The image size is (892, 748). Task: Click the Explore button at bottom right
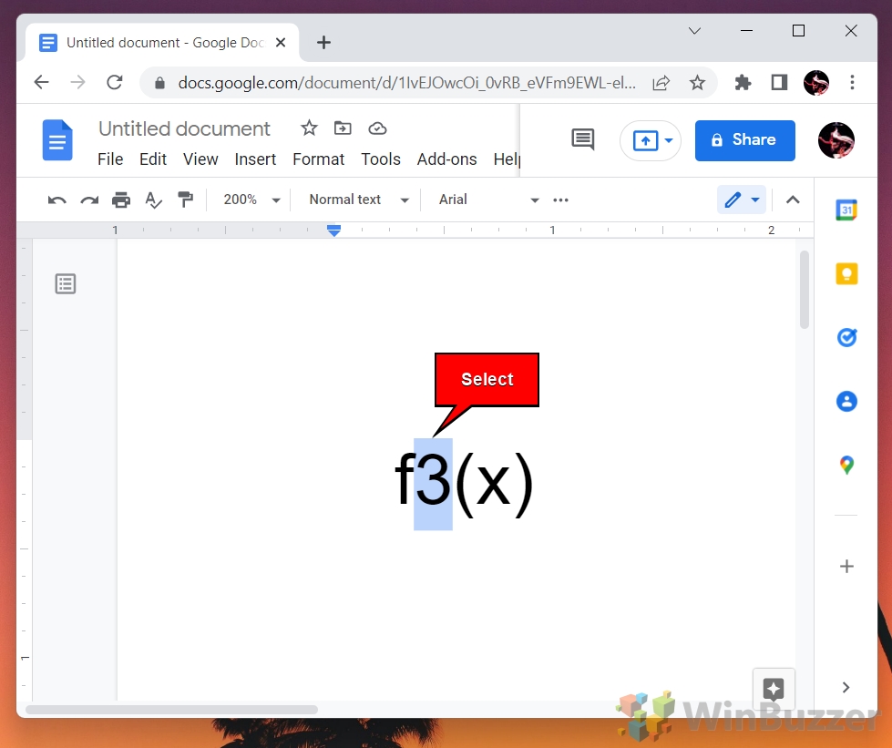coord(774,689)
